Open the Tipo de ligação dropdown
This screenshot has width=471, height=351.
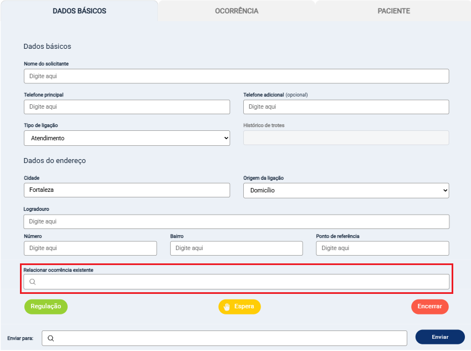click(x=126, y=138)
